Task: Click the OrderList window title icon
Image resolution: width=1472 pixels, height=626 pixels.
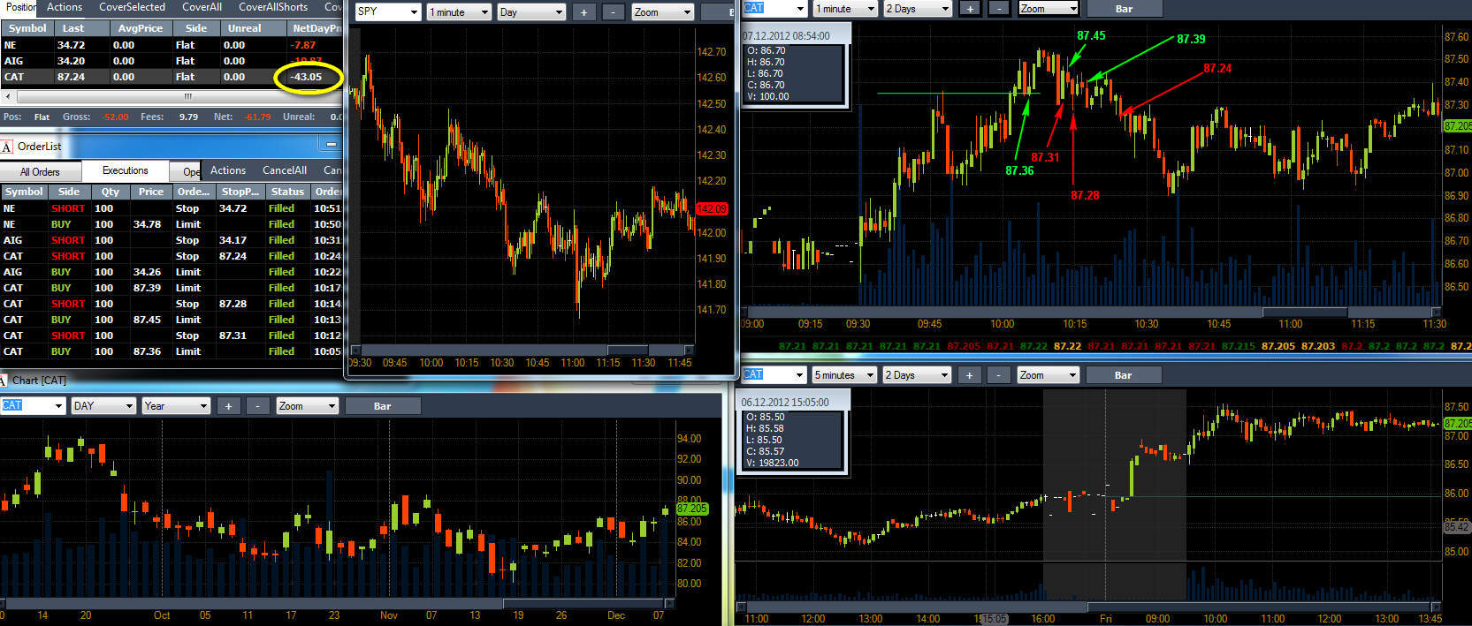Action: 7,147
